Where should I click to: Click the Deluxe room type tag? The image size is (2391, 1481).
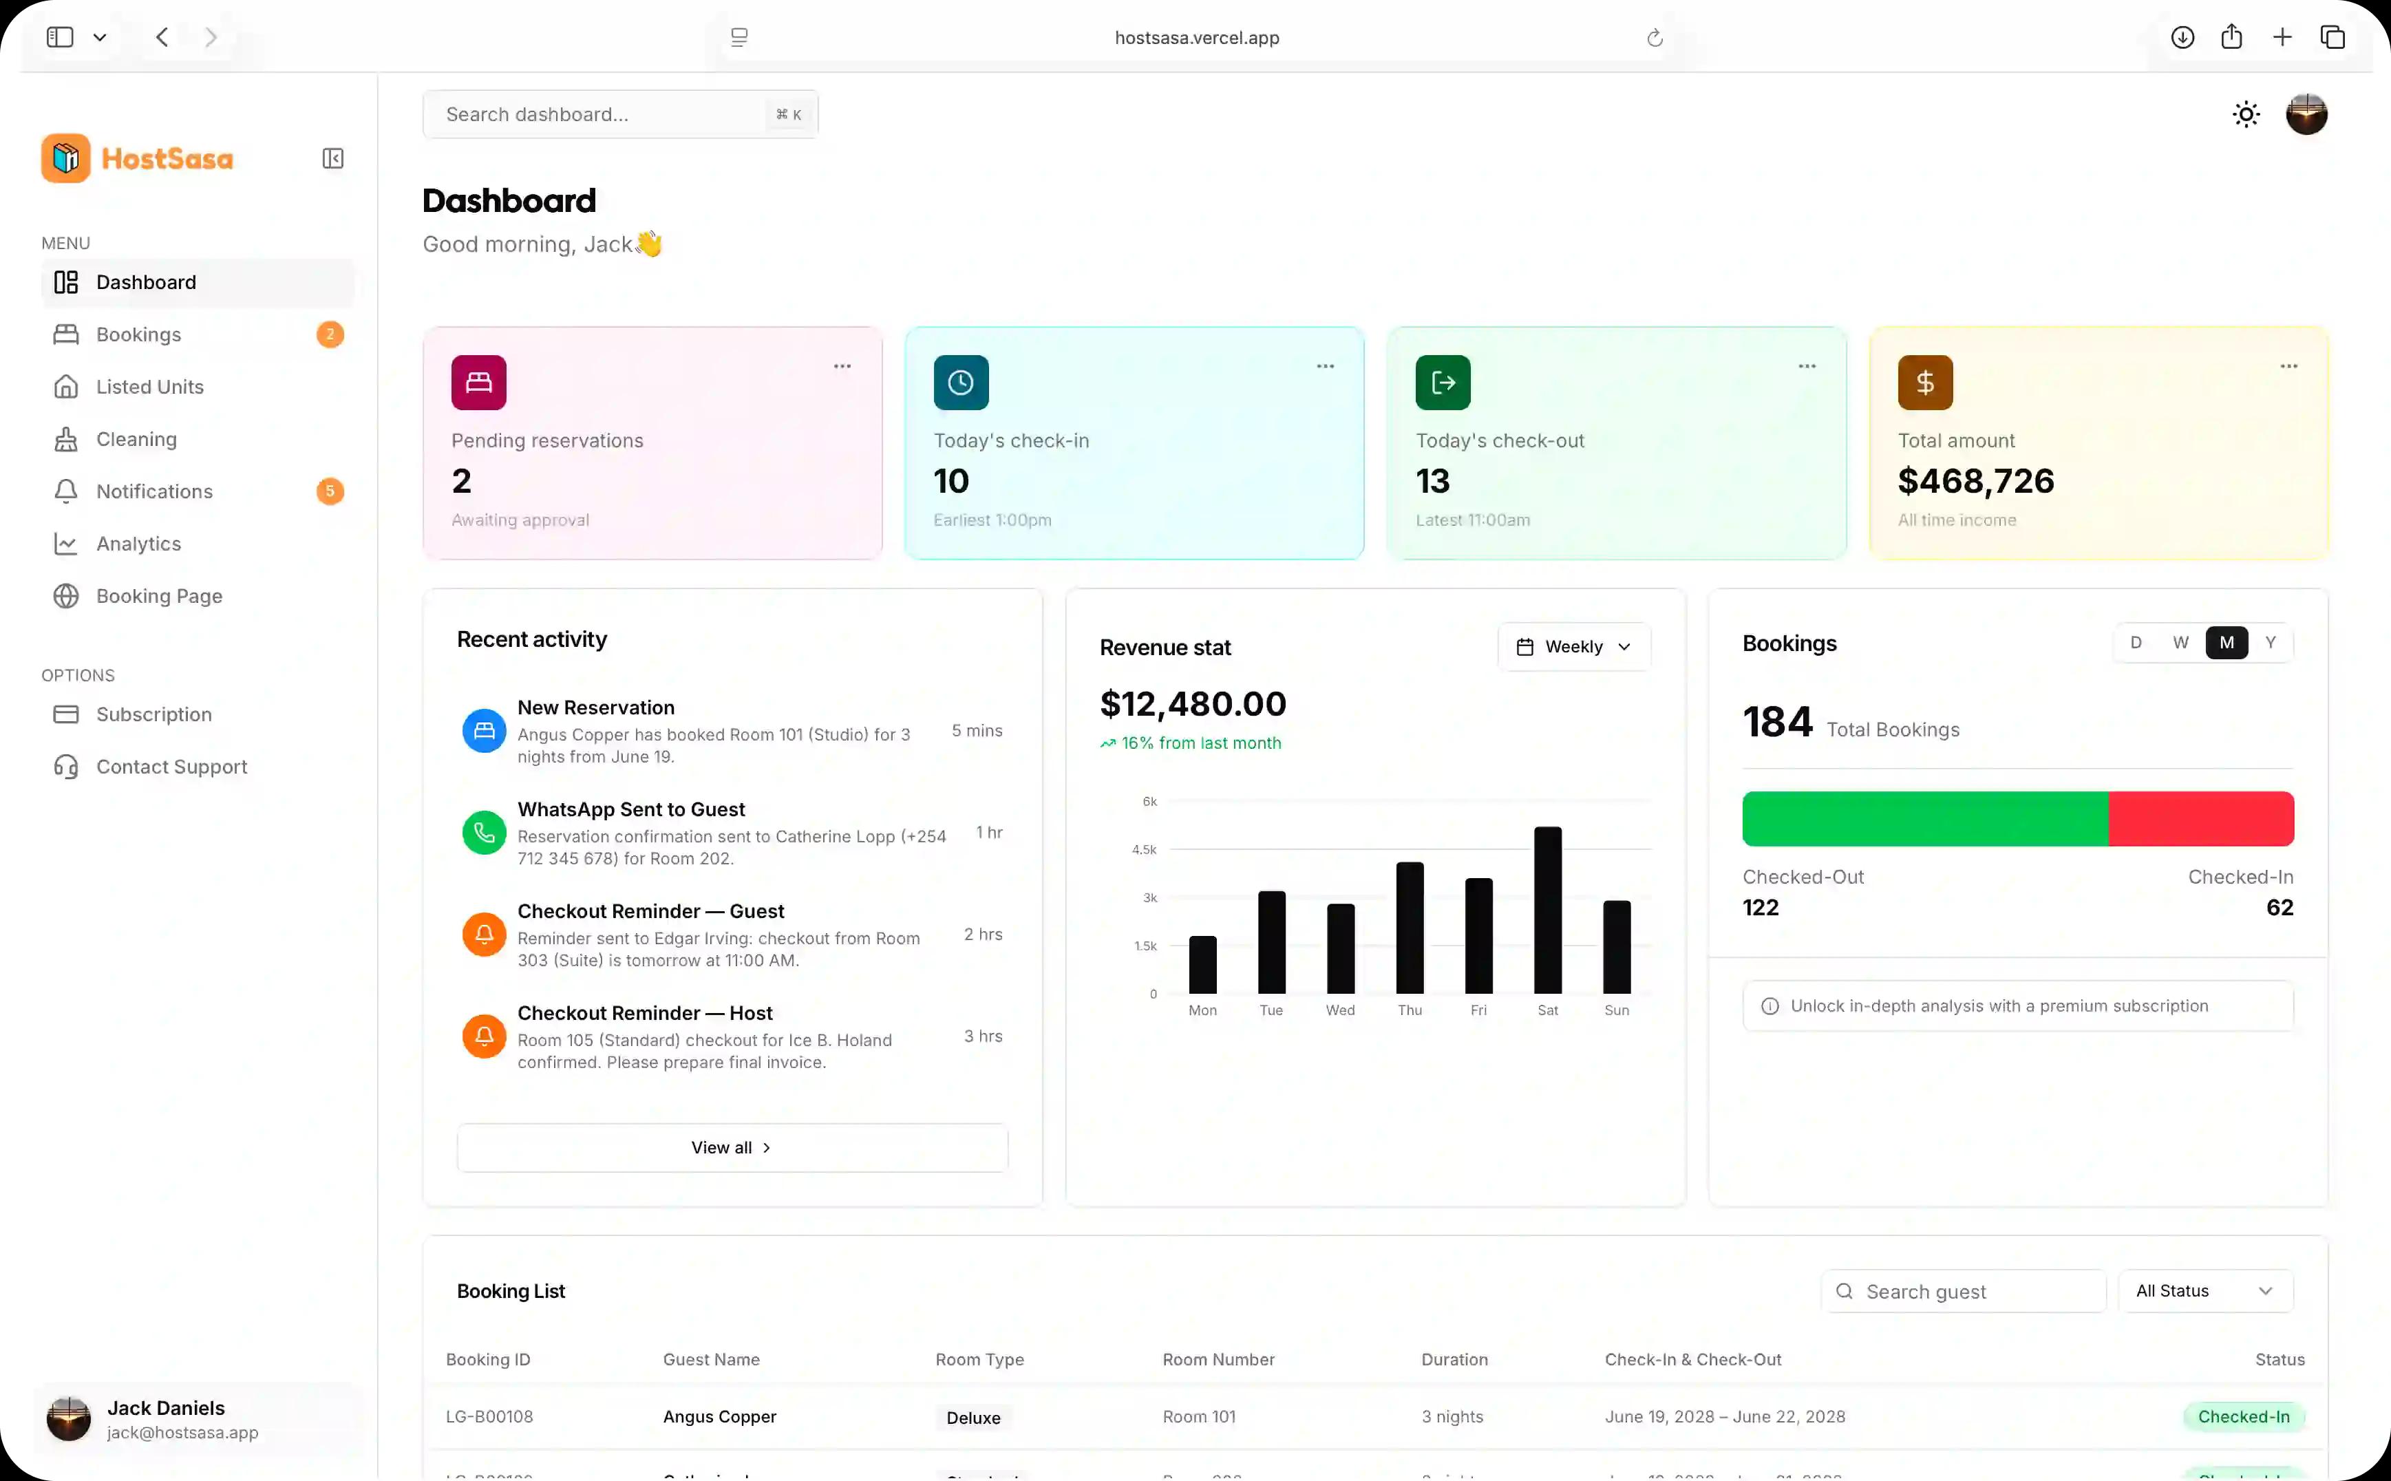(974, 1417)
